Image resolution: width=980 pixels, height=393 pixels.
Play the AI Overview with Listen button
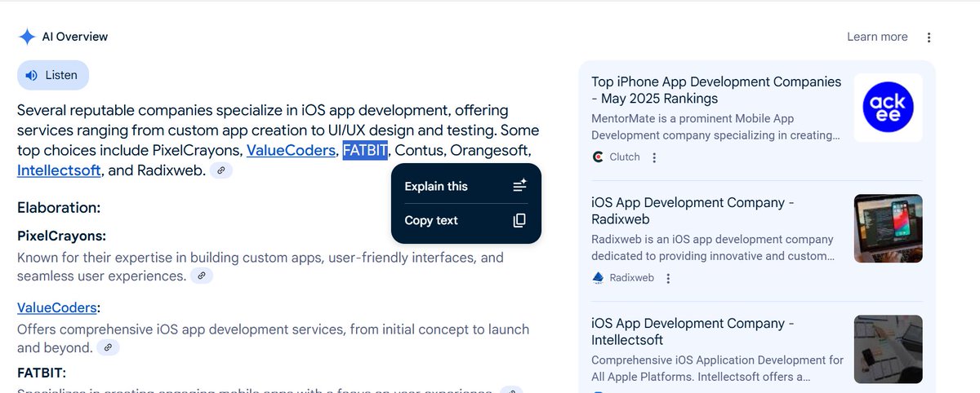pyautogui.click(x=53, y=75)
